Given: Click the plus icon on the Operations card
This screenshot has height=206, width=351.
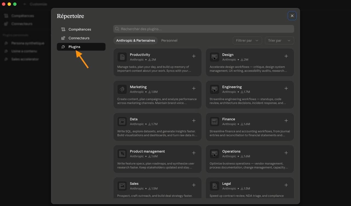Looking at the screenshot, I should (x=286, y=153).
